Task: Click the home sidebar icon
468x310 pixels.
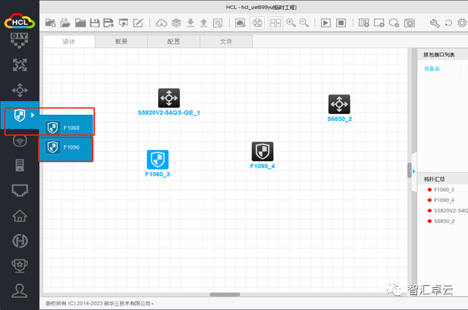Action: point(20,216)
